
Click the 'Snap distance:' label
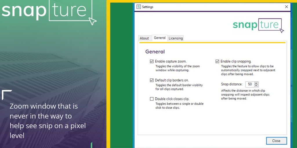[x=232, y=84]
